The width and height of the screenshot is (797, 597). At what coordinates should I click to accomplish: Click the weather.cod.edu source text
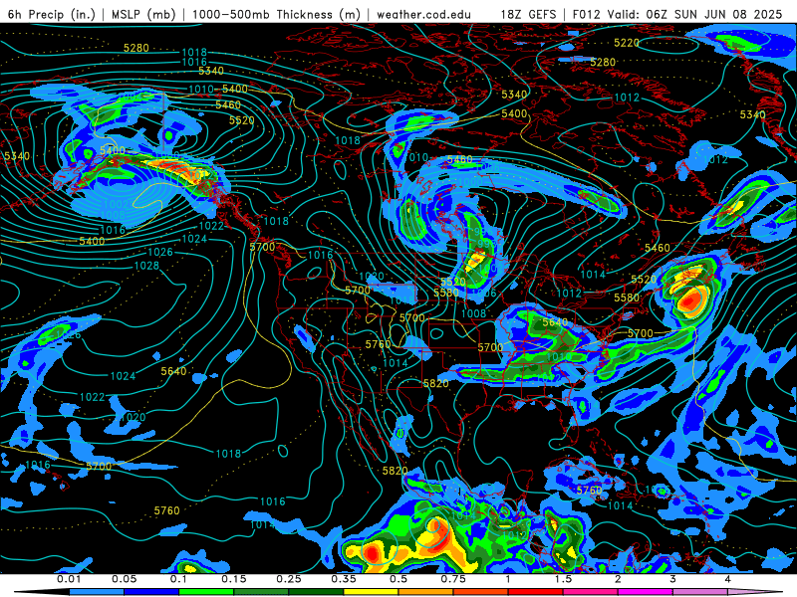423,14
